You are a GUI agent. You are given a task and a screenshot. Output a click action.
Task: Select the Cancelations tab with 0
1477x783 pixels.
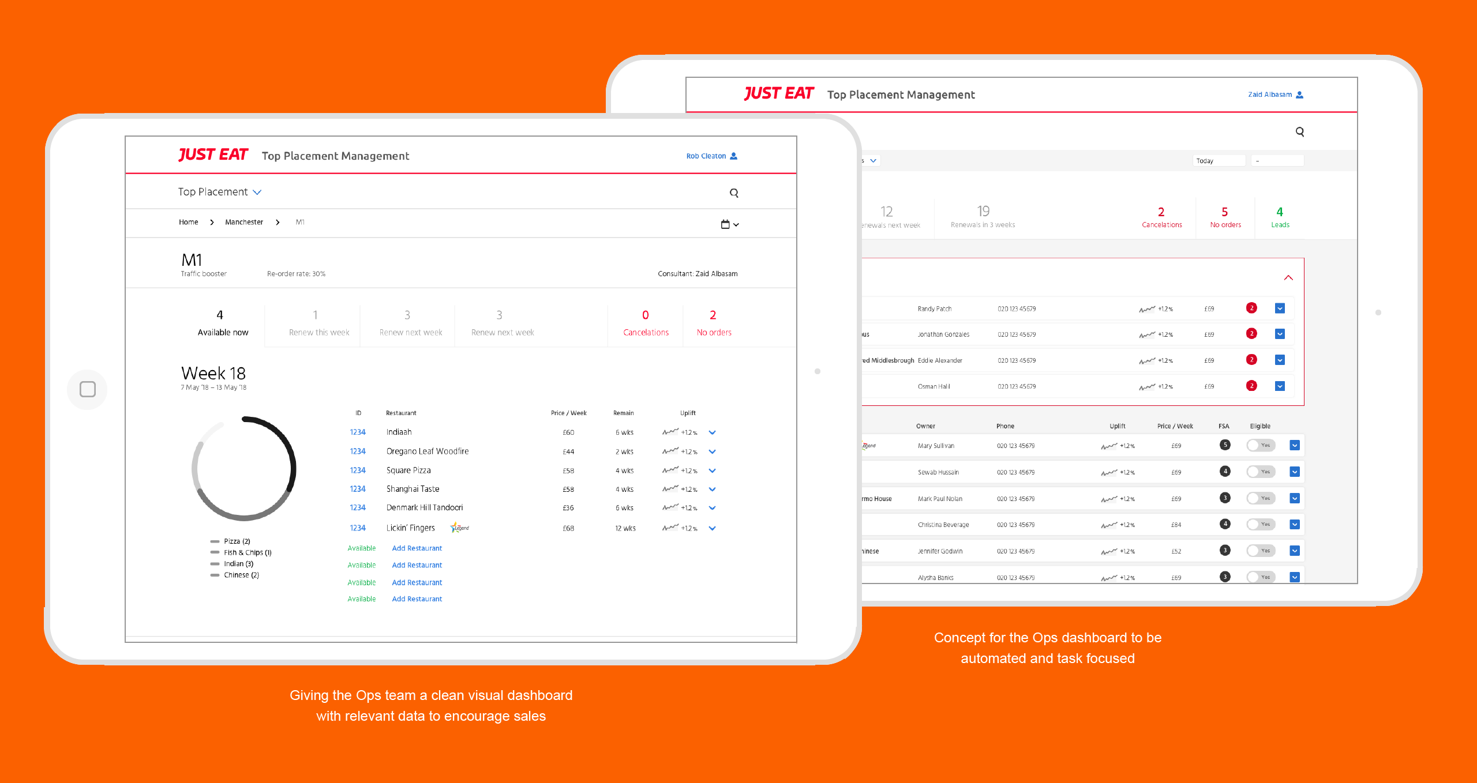(646, 323)
